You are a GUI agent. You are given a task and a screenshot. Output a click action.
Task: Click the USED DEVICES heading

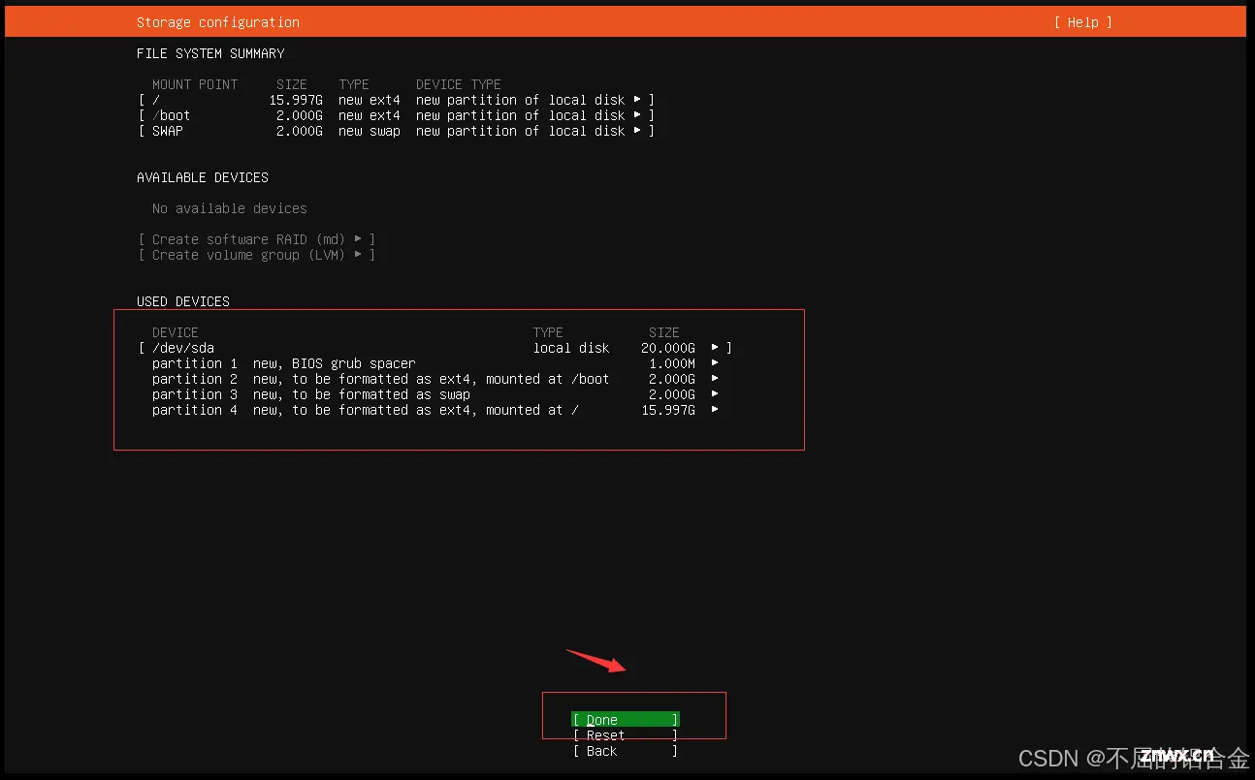click(183, 301)
